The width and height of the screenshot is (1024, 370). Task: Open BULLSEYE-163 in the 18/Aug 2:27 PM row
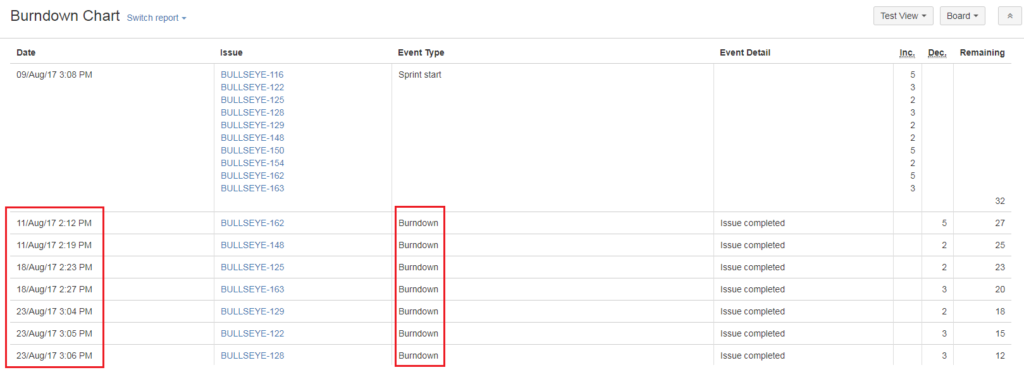tap(252, 289)
